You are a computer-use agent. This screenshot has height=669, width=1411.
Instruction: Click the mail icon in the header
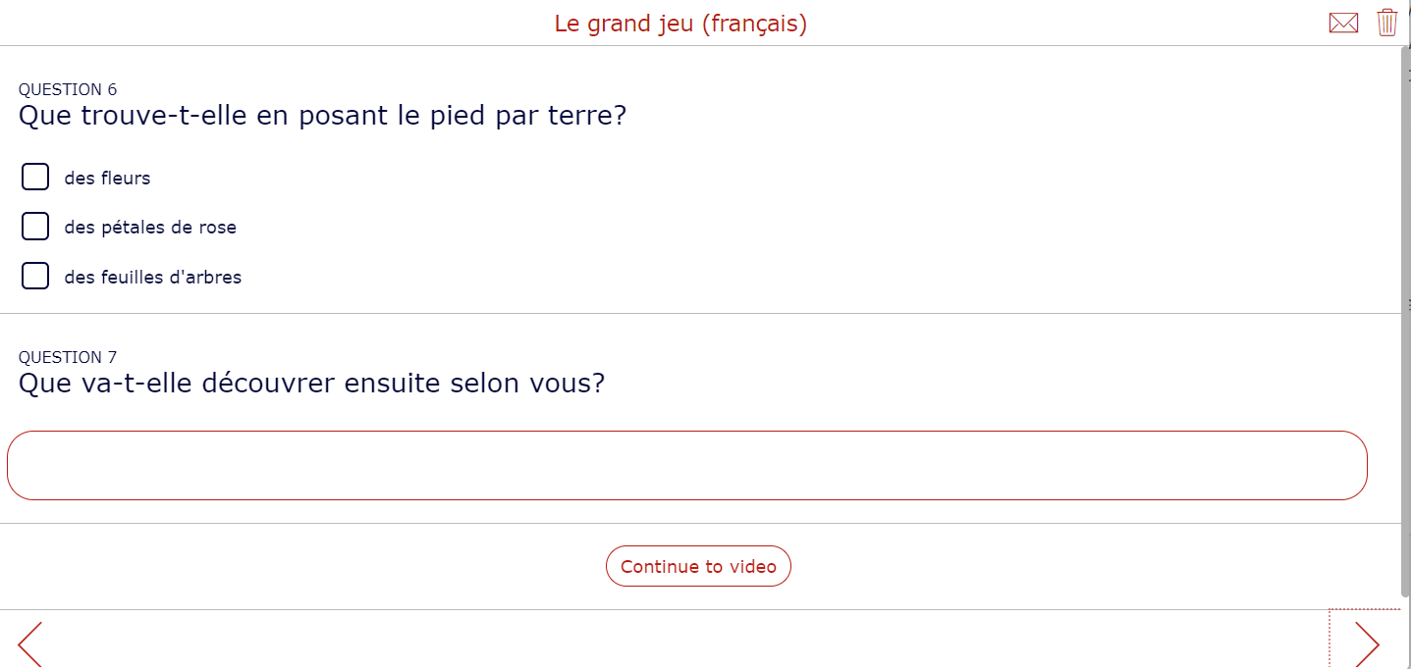pos(1343,22)
